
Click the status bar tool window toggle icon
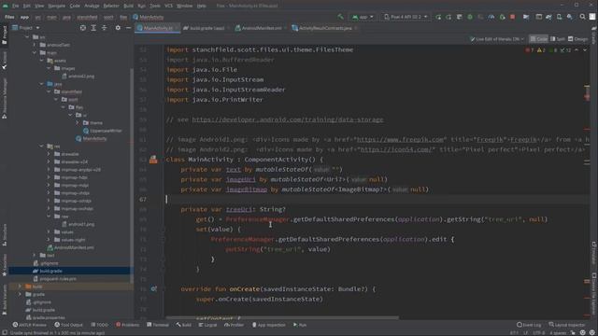4,332
